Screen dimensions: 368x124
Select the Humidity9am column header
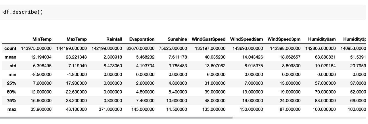pos(322,39)
